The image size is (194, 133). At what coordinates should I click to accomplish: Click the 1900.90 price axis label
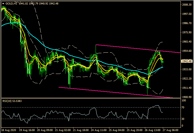pos(186,97)
